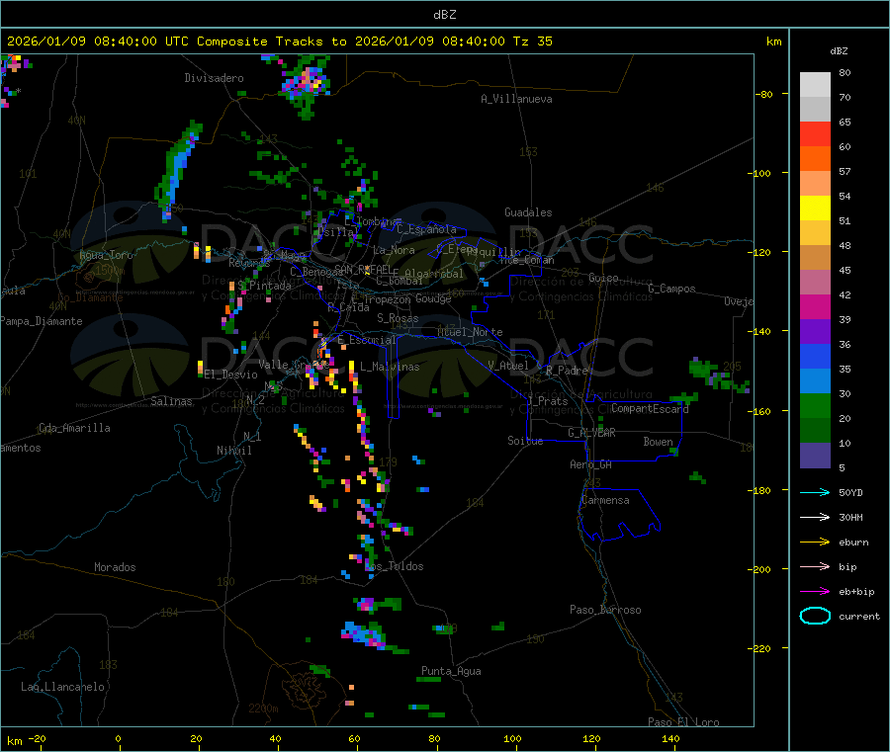Click the cyan 50YD arrow legend icon
The image size is (890, 752).
pyautogui.click(x=815, y=492)
